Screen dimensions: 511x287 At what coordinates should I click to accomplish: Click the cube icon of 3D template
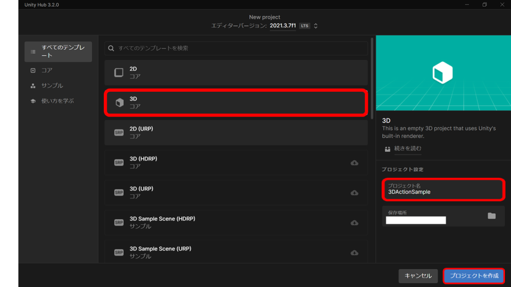(x=119, y=103)
